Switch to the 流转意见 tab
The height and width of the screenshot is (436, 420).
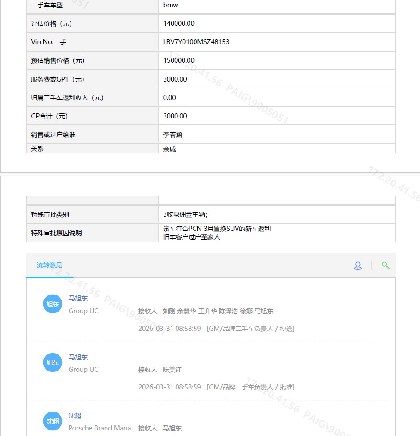click(49, 265)
